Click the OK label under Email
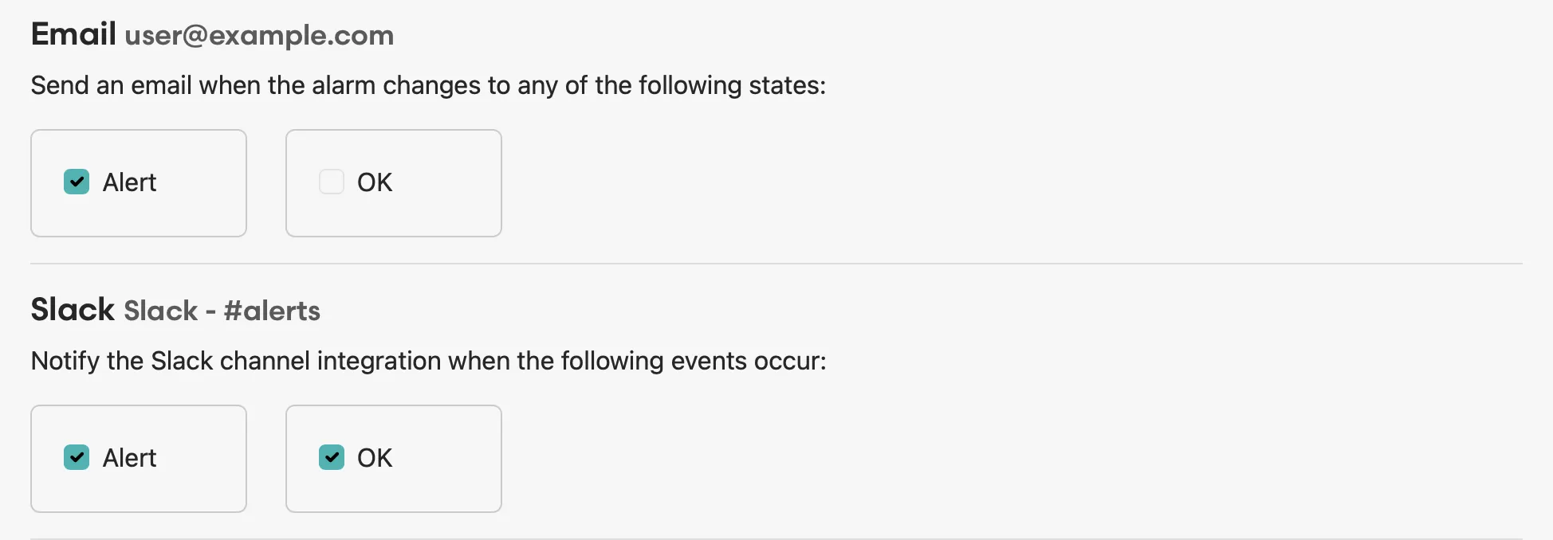1553x540 pixels. 375,182
